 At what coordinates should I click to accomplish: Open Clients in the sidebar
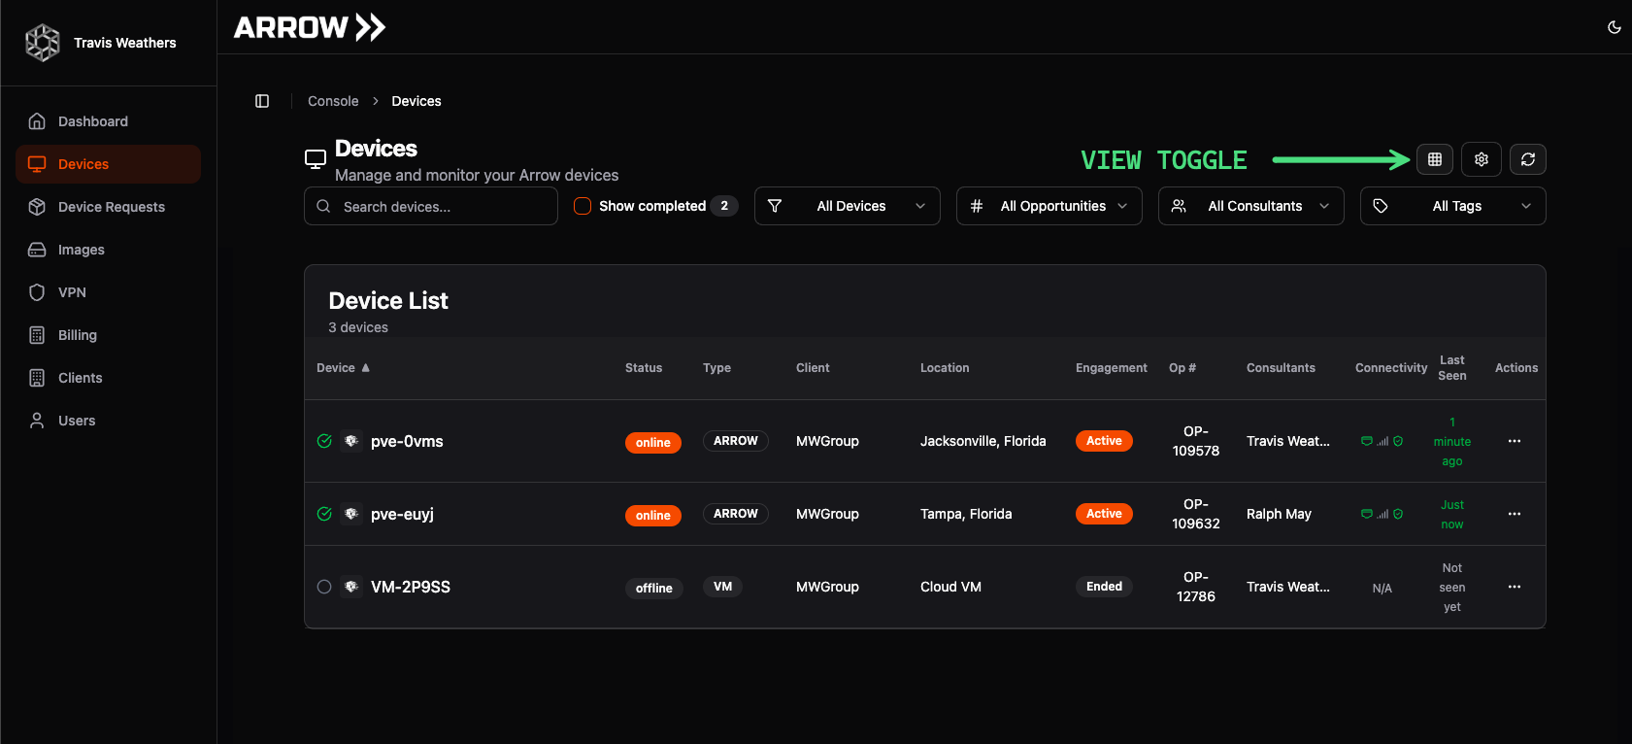108,378
